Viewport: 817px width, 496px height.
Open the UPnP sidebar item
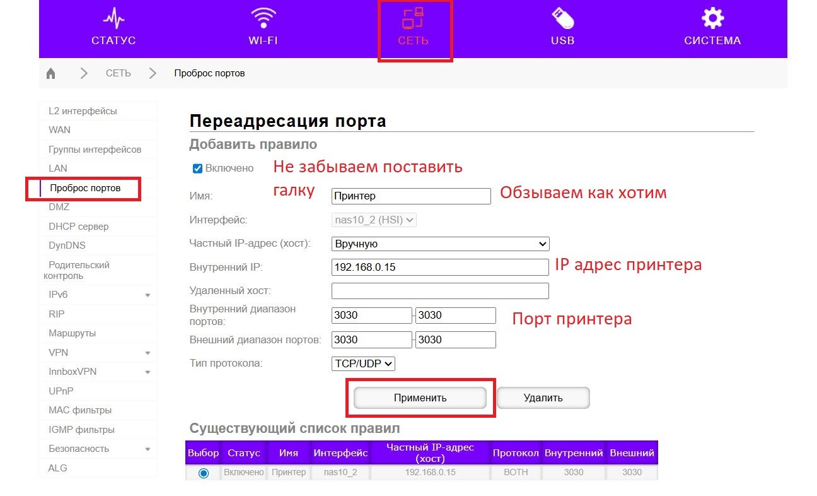(x=61, y=391)
